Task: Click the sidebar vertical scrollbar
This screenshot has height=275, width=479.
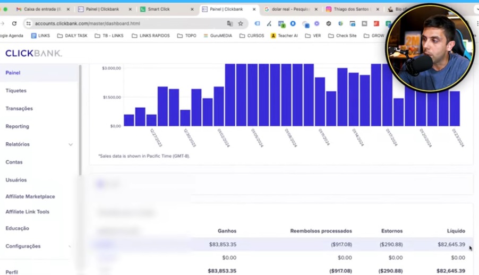Action: click(80, 119)
